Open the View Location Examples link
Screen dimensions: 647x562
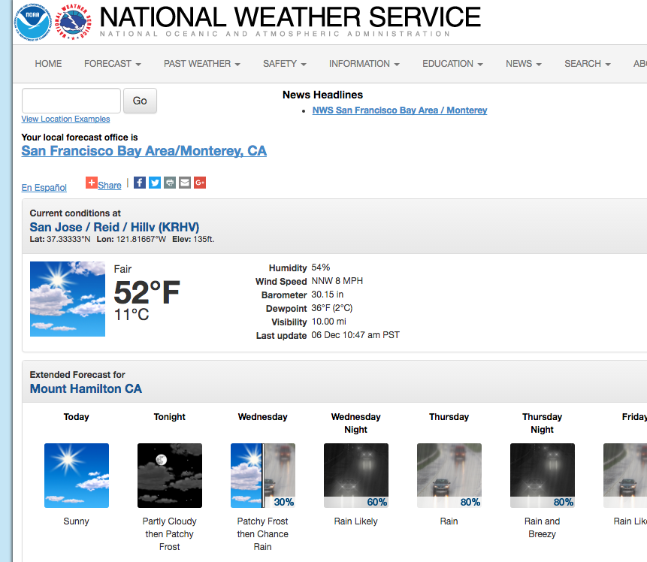pos(65,119)
